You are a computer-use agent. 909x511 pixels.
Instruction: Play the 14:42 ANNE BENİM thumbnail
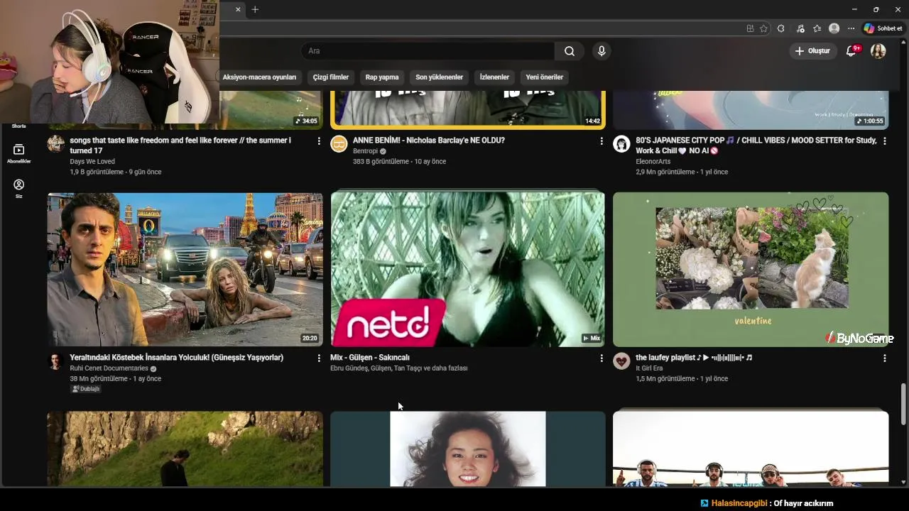coord(467,109)
